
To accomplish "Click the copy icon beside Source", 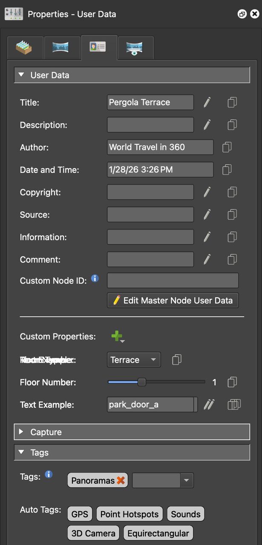I will [x=232, y=215].
